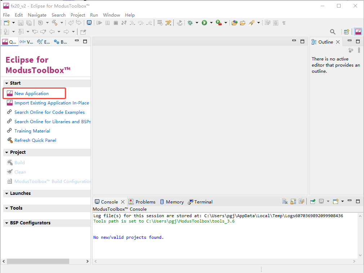364x273 pixels.
Task: Toggle Show Whitespace Characters pilcrow button
Action: tap(284, 23)
